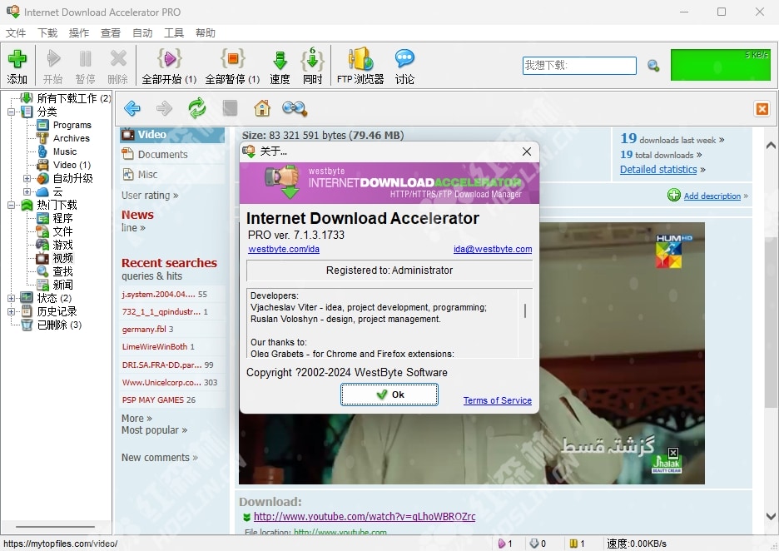
Task: Click recent search 'PSP MAY GAMES'
Action: [x=154, y=400]
